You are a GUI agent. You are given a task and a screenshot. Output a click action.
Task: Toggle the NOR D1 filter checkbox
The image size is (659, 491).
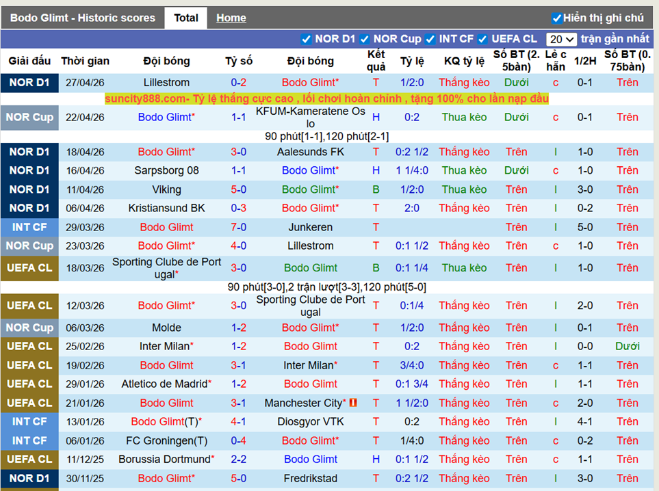[306, 39]
